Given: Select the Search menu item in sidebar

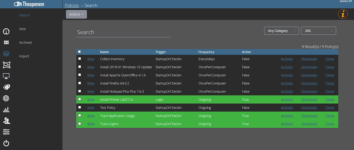Looking at the screenshot, I should pos(24,15).
